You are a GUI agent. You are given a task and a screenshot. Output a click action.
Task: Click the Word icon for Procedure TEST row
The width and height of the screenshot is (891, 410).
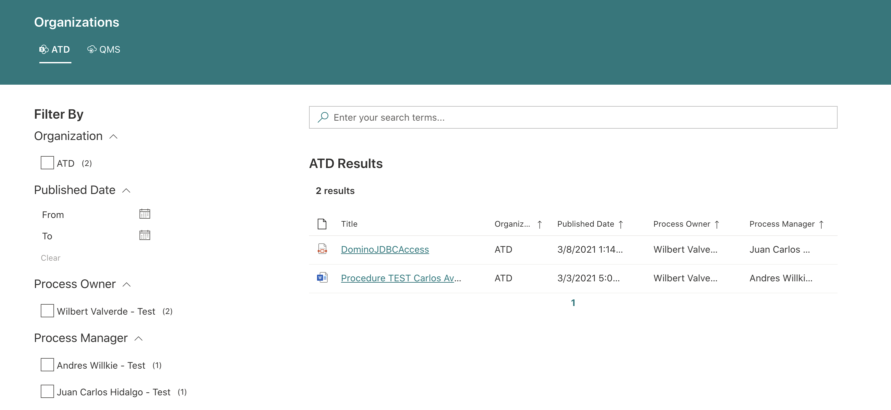tap(322, 278)
